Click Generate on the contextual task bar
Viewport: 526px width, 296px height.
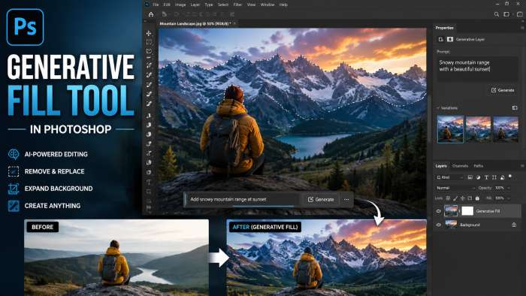tap(321, 199)
